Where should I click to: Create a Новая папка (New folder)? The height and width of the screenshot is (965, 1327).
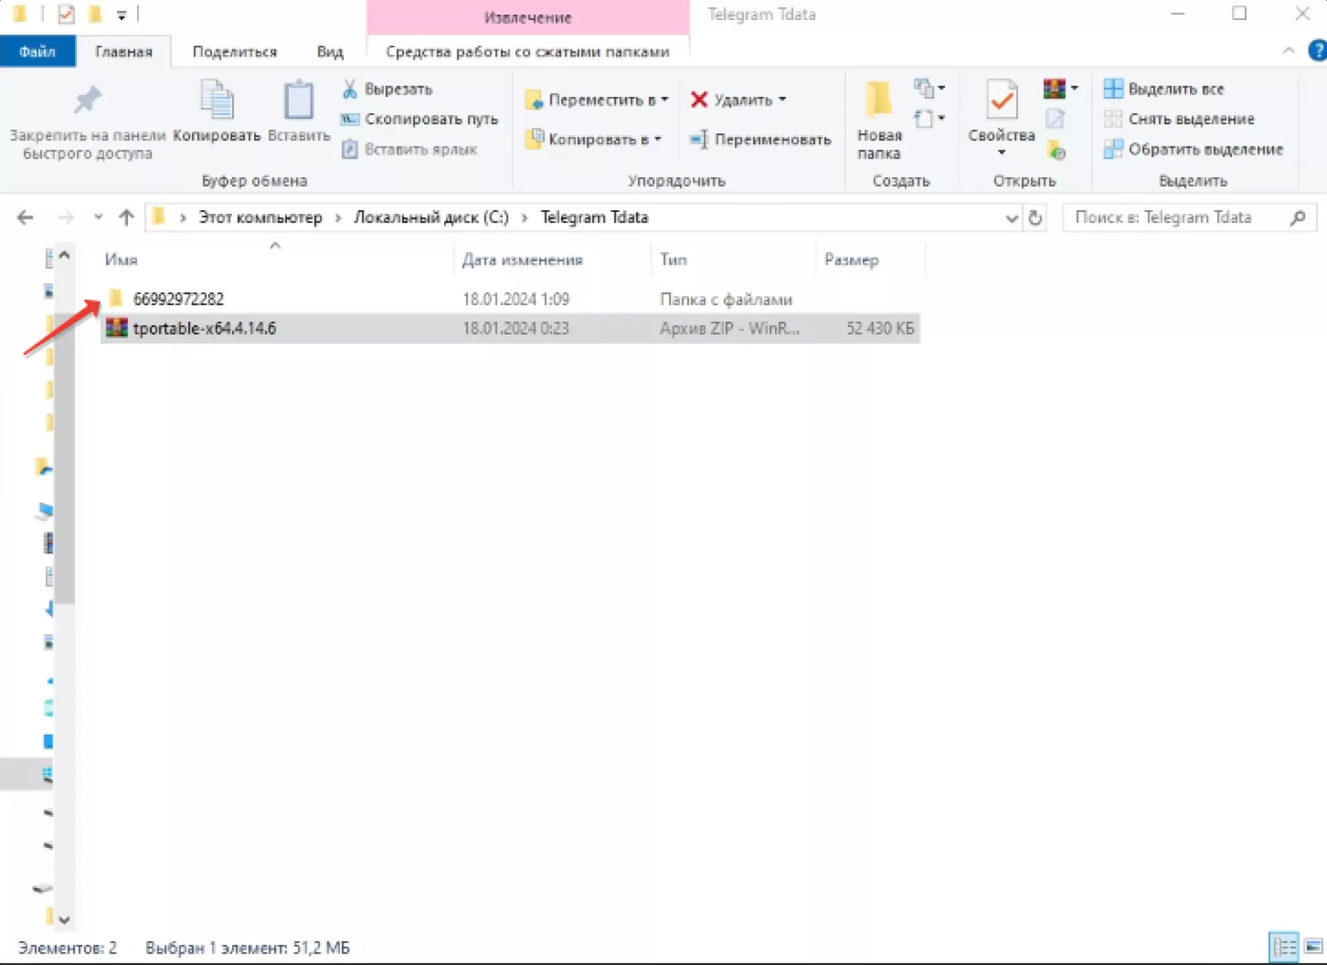879,120
